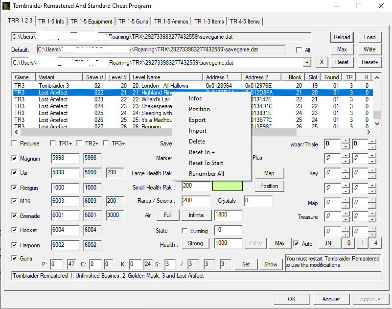Select the Tombraider 3 save 021 row
The width and height of the screenshot is (392, 309).
(x=193, y=86)
